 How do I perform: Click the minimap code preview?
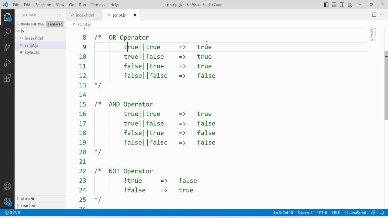point(373,34)
